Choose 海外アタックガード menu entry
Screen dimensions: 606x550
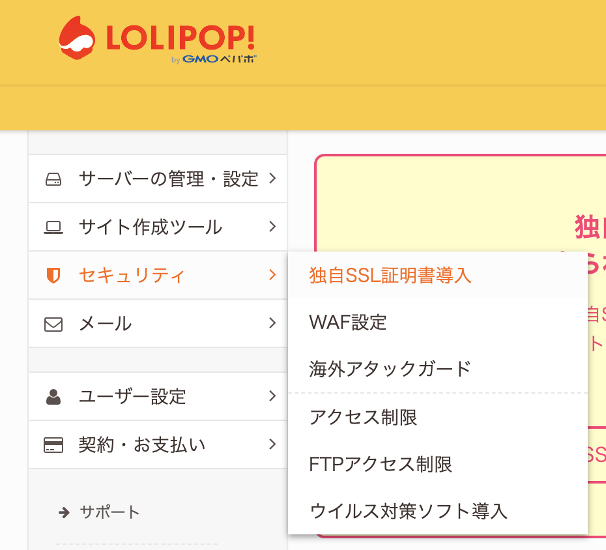tap(390, 369)
